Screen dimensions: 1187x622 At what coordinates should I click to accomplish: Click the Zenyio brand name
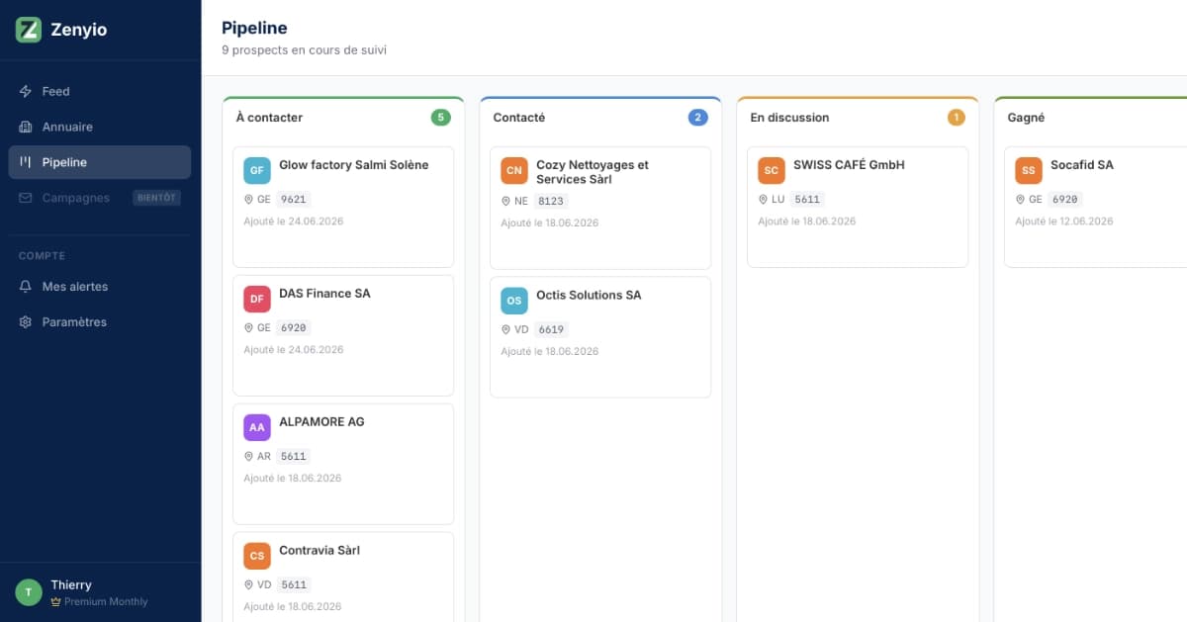pos(79,30)
